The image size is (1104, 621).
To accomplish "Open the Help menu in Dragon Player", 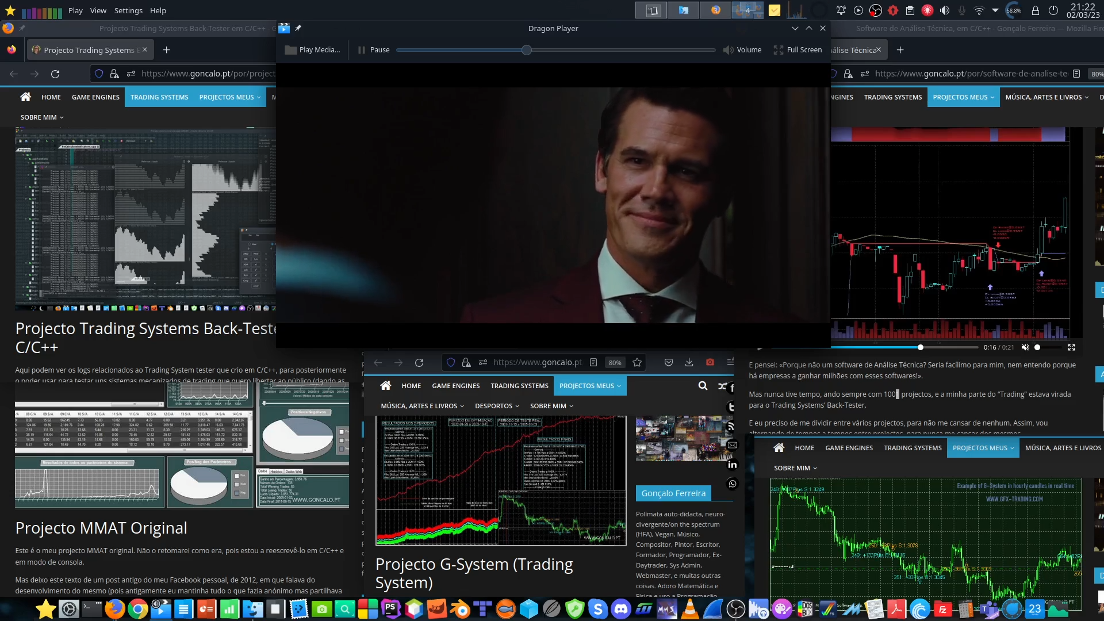I will coord(158,10).
